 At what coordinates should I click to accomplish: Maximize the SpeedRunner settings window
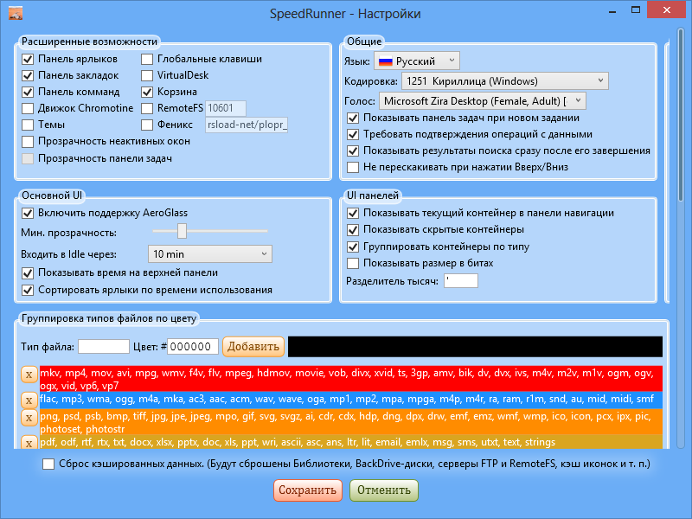[x=636, y=10]
